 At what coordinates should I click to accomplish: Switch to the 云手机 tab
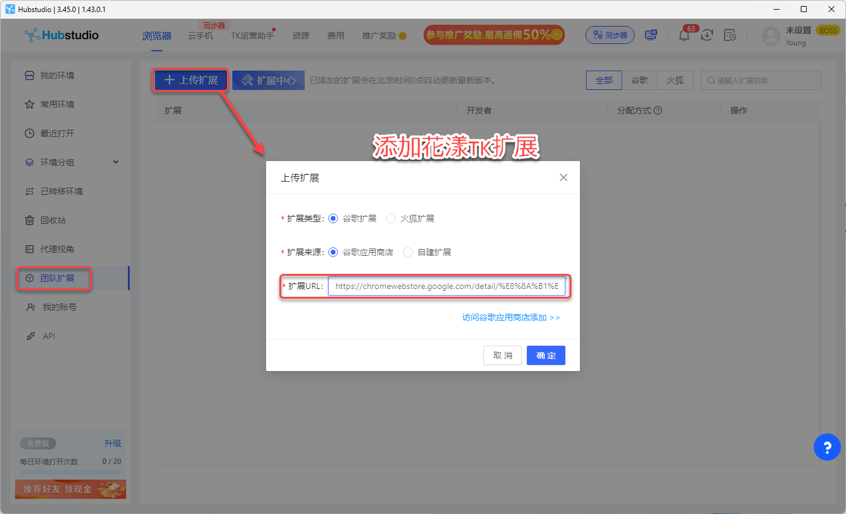(200, 36)
